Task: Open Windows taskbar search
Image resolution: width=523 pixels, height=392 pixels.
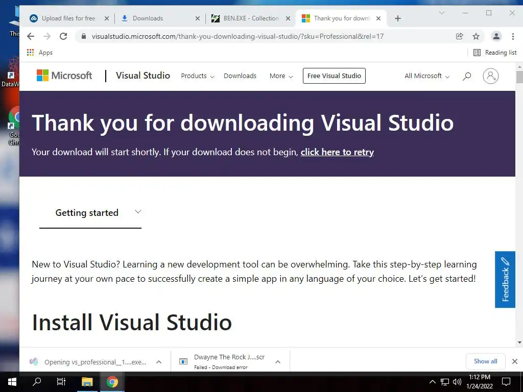Action: point(37,382)
